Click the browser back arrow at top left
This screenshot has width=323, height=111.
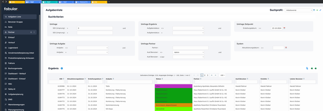[x=3, y=2]
